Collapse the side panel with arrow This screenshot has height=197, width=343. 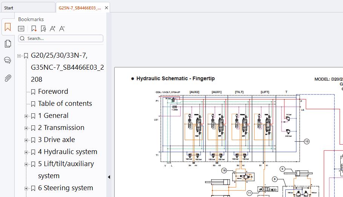109,177
